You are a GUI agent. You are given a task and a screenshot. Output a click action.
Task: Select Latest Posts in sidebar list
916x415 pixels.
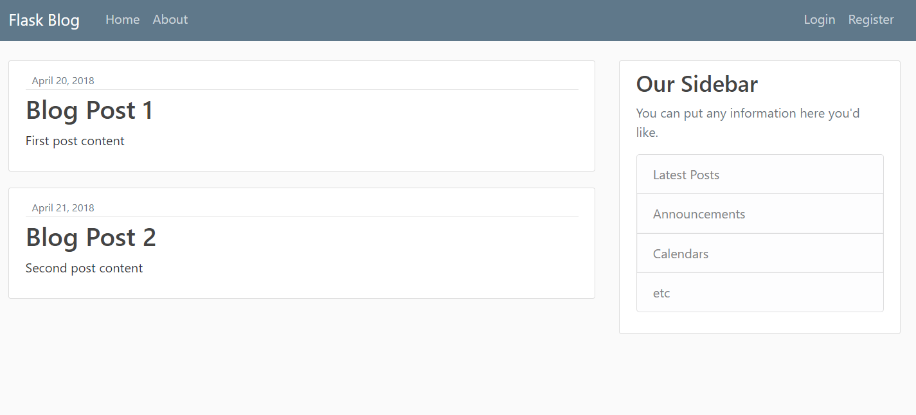click(x=686, y=175)
